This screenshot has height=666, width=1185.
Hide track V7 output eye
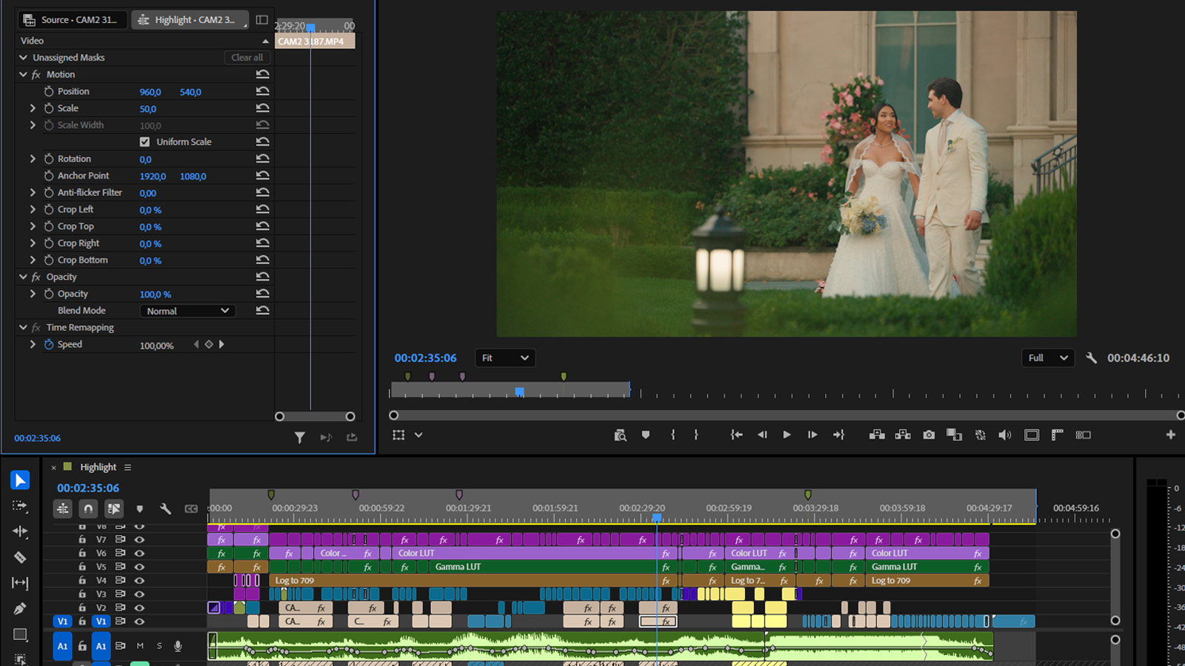[x=138, y=539]
